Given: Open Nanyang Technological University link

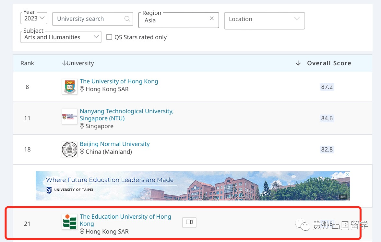Looking at the screenshot, I should pyautogui.click(x=126, y=115).
